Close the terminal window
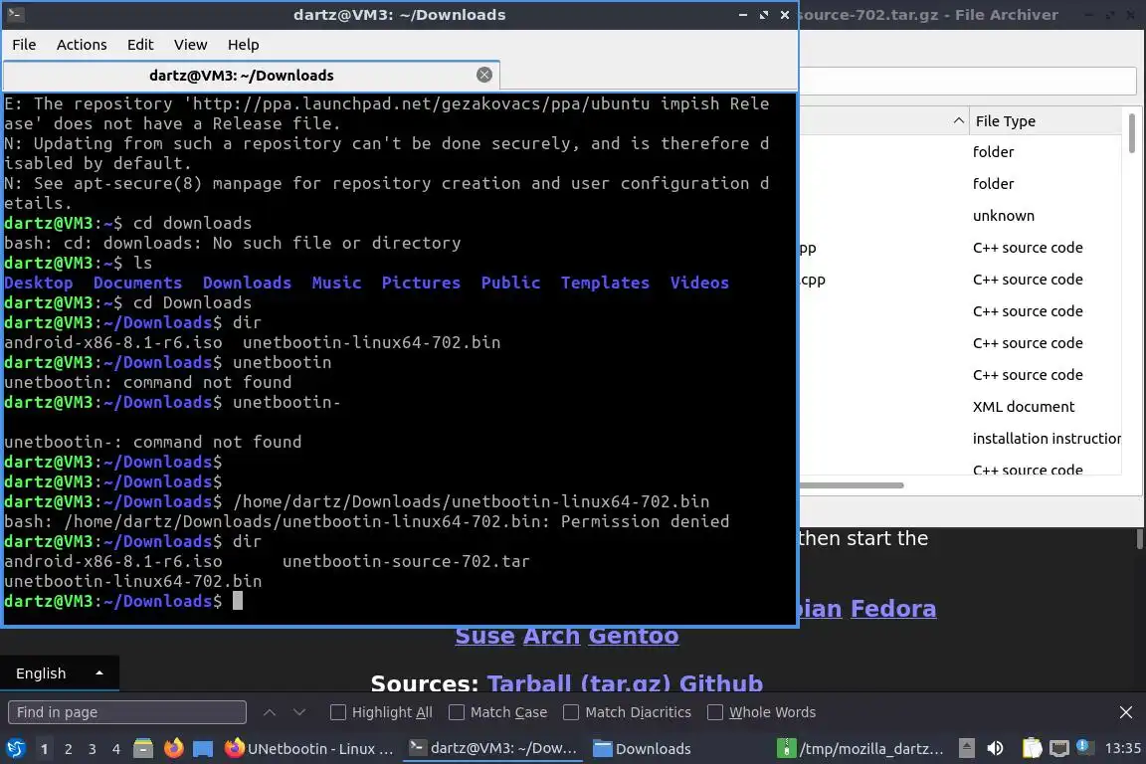 pyautogui.click(x=785, y=15)
